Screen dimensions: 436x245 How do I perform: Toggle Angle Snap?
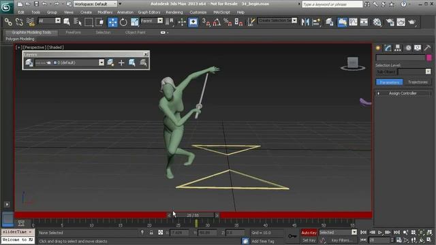[x=217, y=22]
